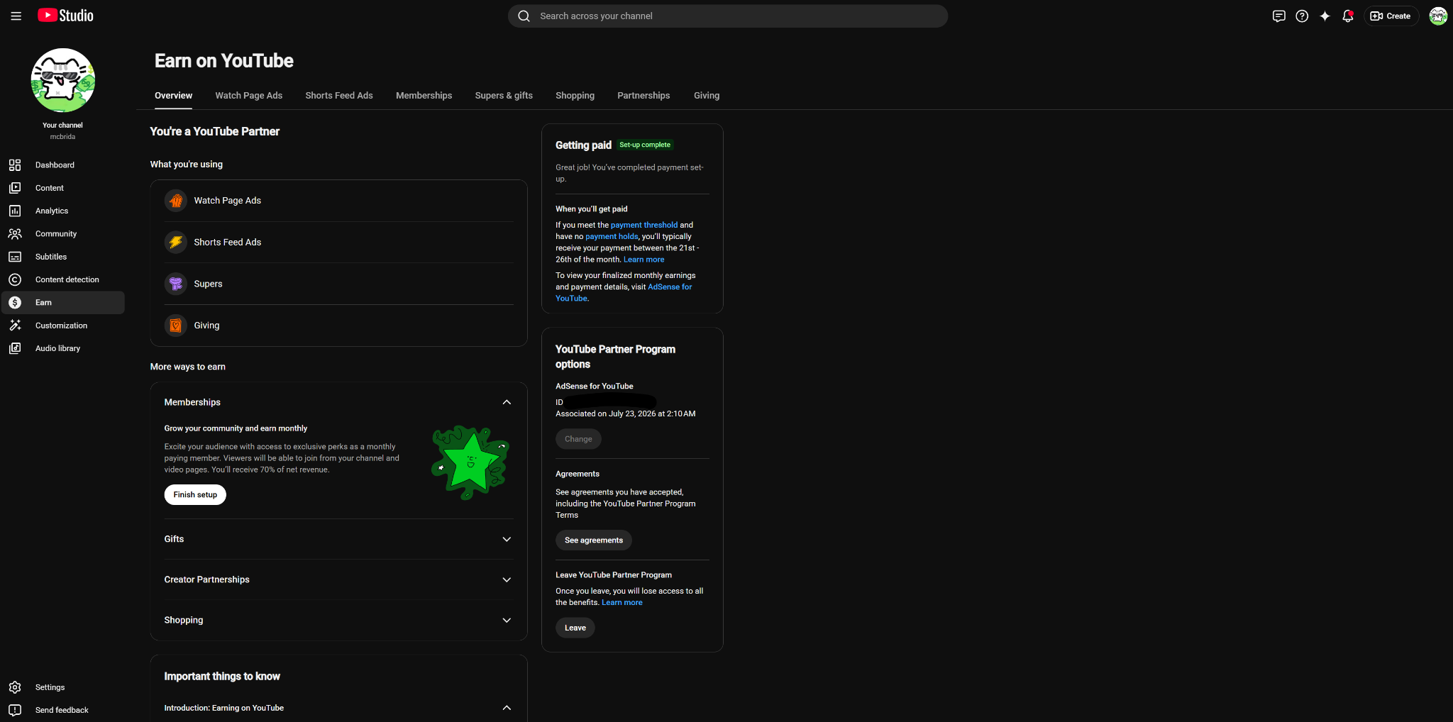Click the sparkle AI assistant icon

pyautogui.click(x=1325, y=16)
